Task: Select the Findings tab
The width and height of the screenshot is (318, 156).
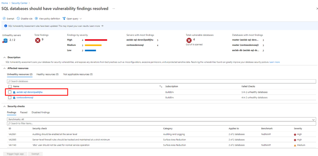Action: point(11,112)
